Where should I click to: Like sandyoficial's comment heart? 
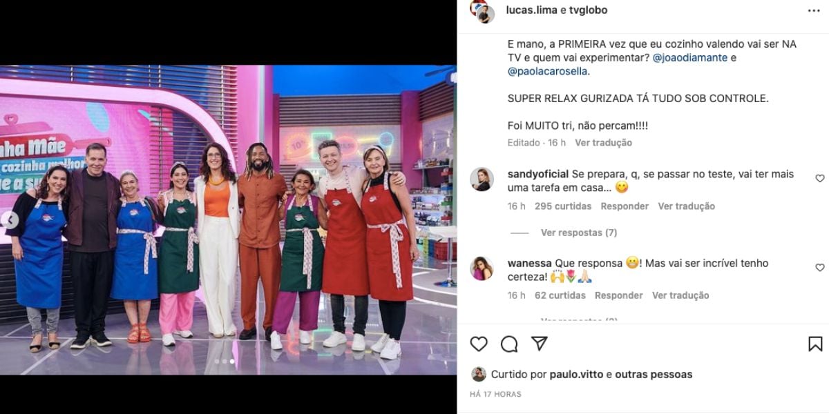(820, 178)
